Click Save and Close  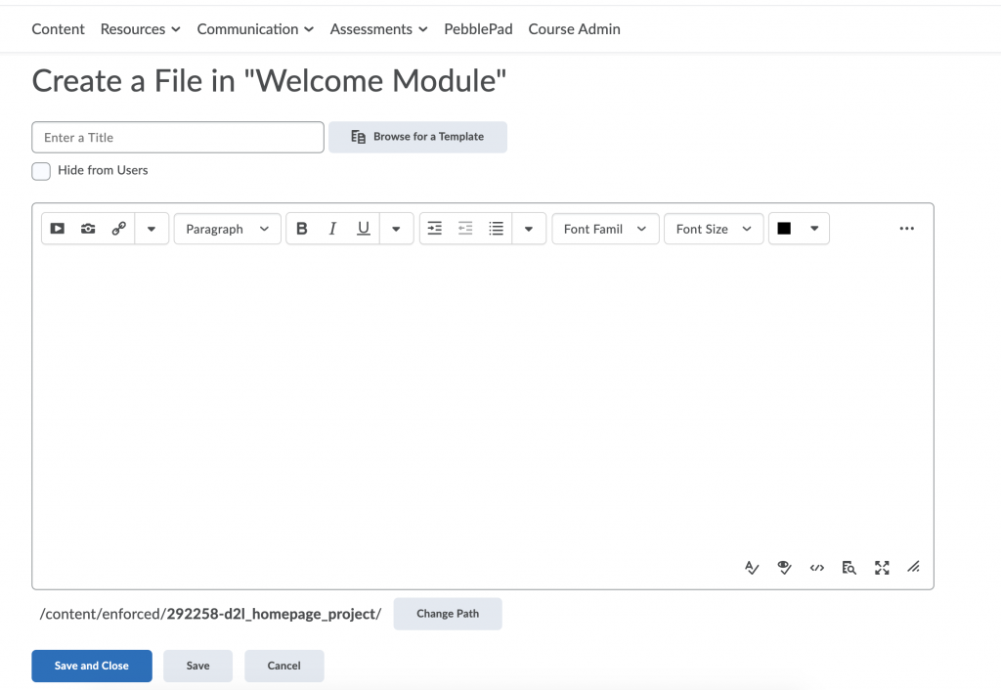pyautogui.click(x=91, y=666)
